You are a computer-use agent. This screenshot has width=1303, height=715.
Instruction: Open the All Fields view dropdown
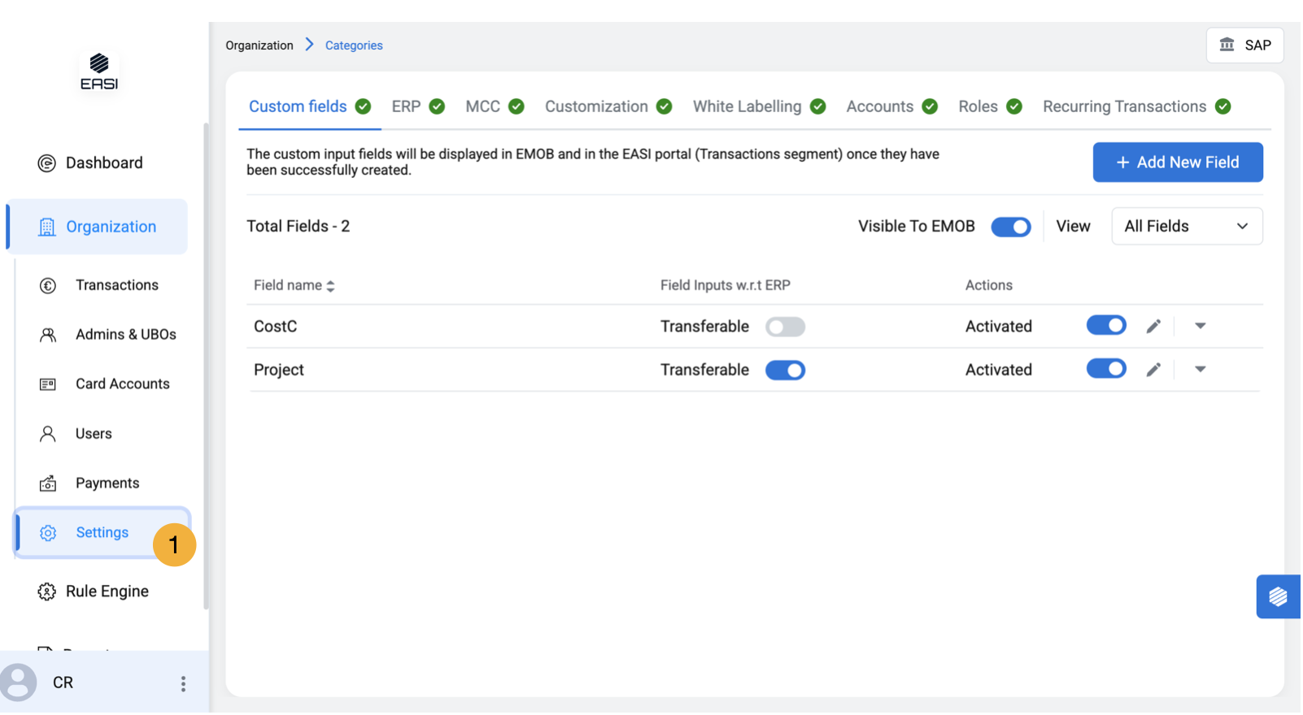pos(1187,227)
